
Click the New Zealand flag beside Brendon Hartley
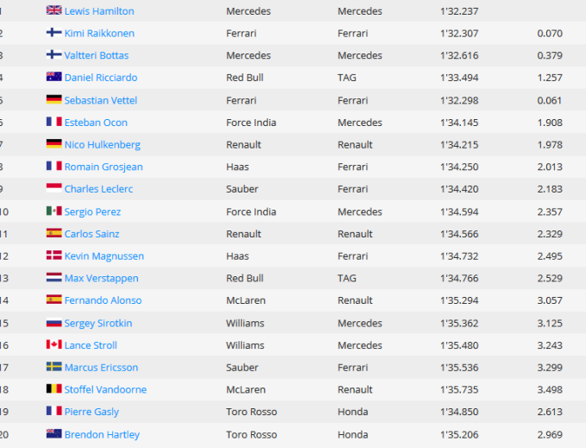pyautogui.click(x=54, y=434)
